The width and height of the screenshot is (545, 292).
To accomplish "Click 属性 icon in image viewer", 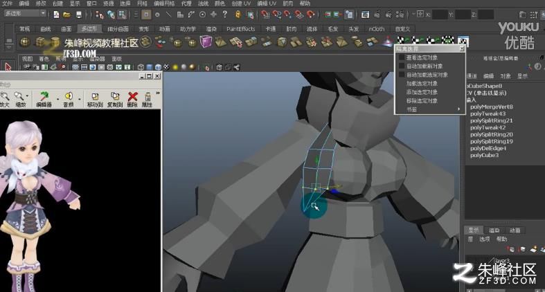I will (x=148, y=100).
